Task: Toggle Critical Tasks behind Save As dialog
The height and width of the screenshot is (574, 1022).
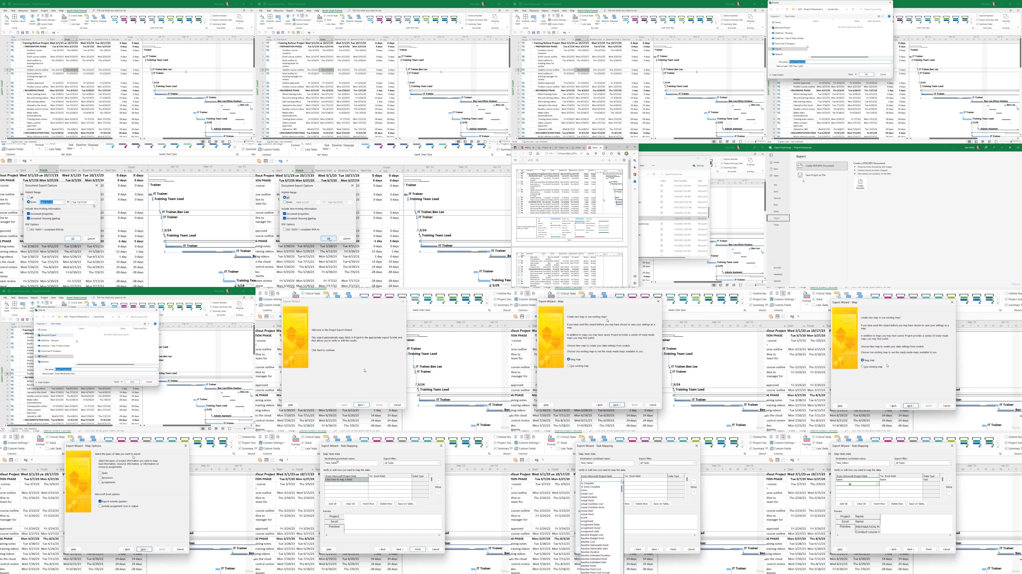Action: 69,303
